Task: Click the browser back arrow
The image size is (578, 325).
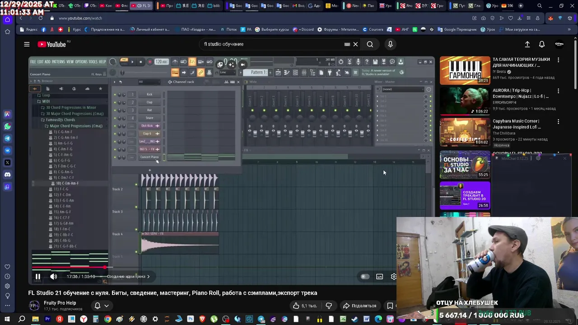Action: [21, 18]
